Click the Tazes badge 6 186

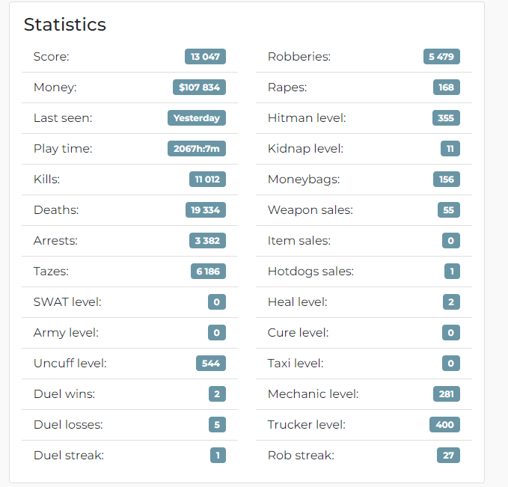[x=208, y=272]
